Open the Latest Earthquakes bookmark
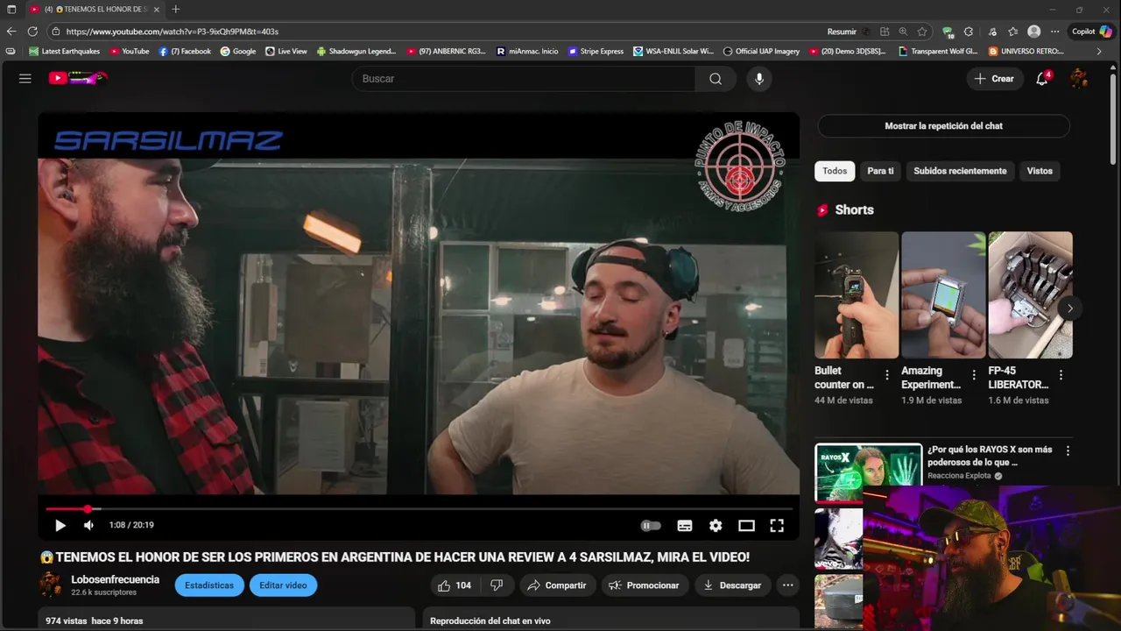This screenshot has width=1121, height=631. [x=65, y=52]
